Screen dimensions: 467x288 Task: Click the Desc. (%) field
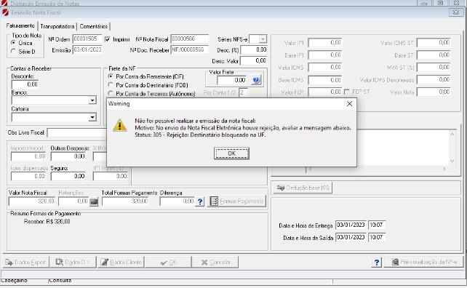coord(253,49)
